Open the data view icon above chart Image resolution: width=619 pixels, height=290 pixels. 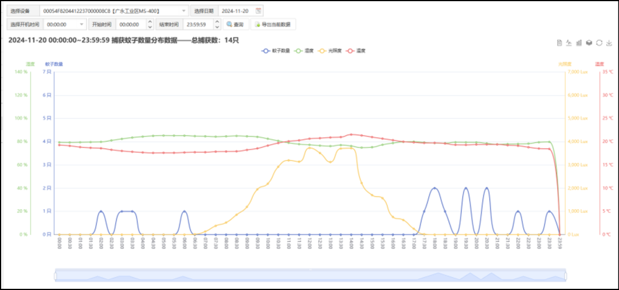pyautogui.click(x=560, y=43)
